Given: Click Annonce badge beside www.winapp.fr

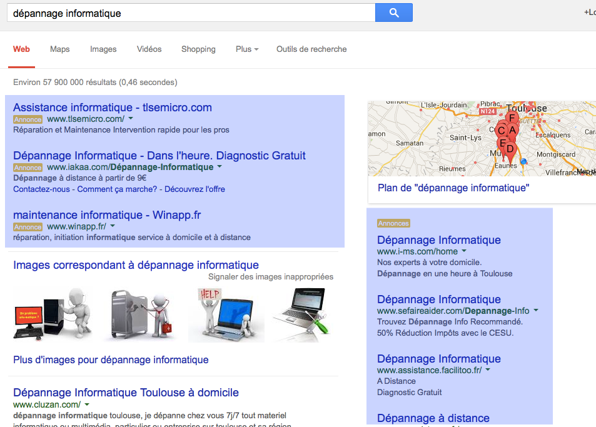Looking at the screenshot, I should coord(28,227).
